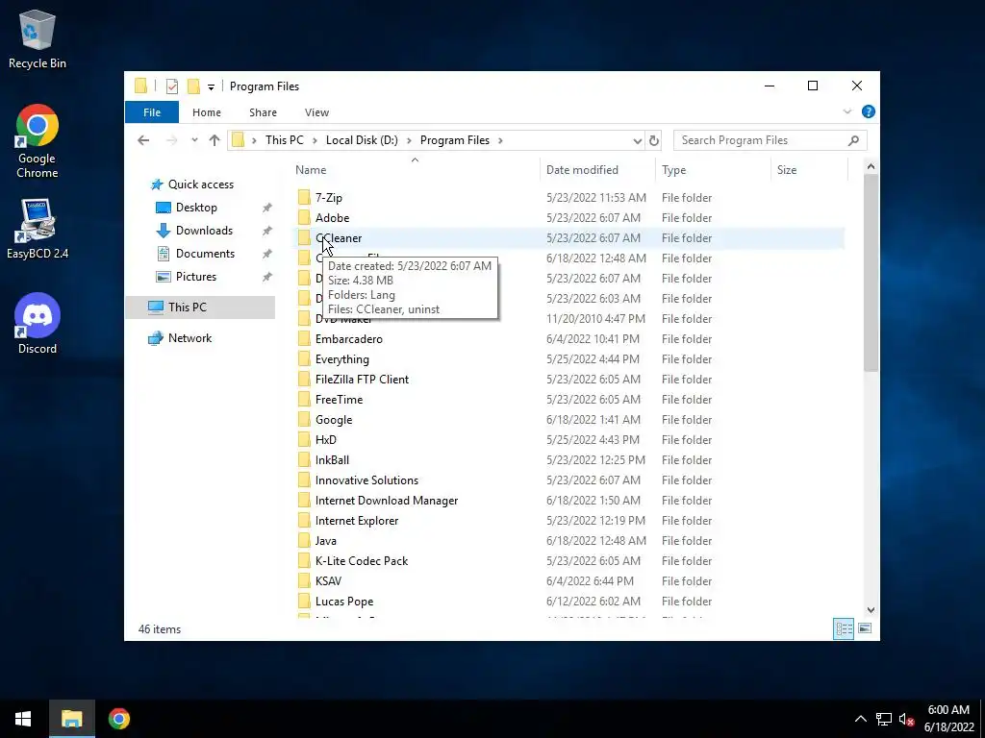Select the Embarcadero folder
This screenshot has width=985, height=738.
coord(569,339)
